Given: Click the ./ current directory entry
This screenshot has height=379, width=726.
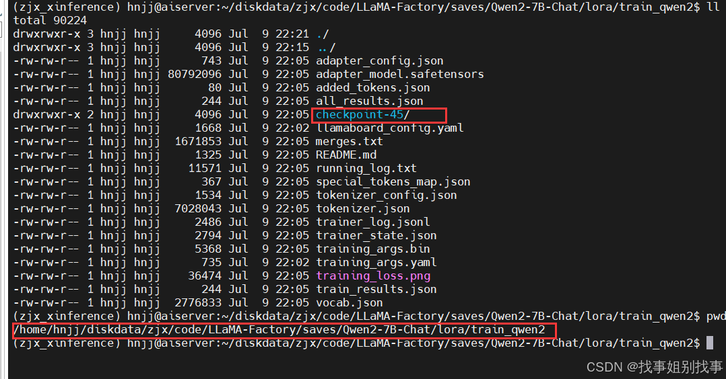Looking at the screenshot, I should point(323,34).
